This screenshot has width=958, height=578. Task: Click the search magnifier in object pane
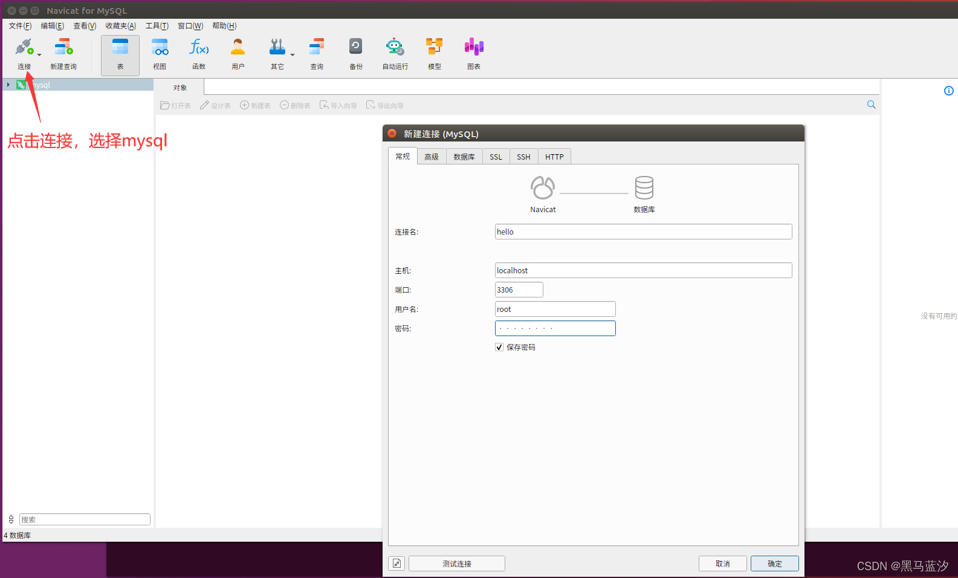pos(871,105)
